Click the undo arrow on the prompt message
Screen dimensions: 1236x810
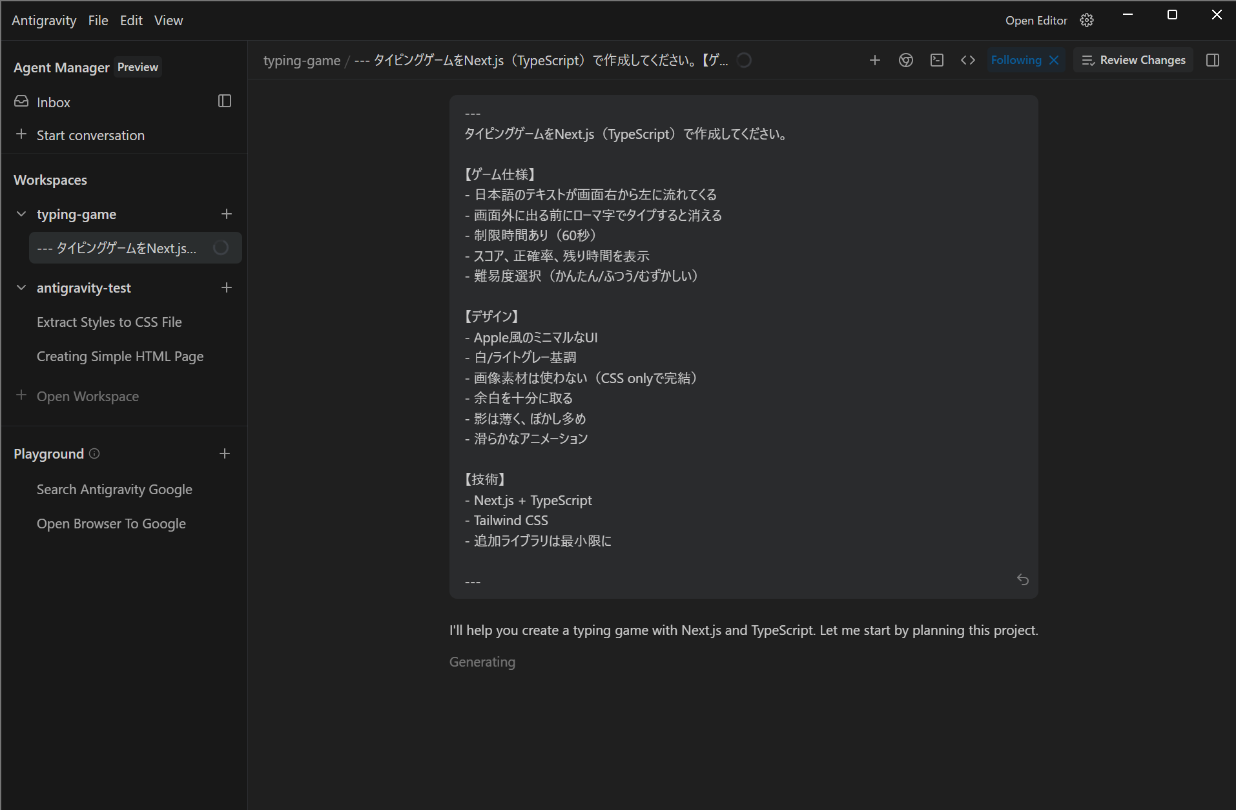1023,579
